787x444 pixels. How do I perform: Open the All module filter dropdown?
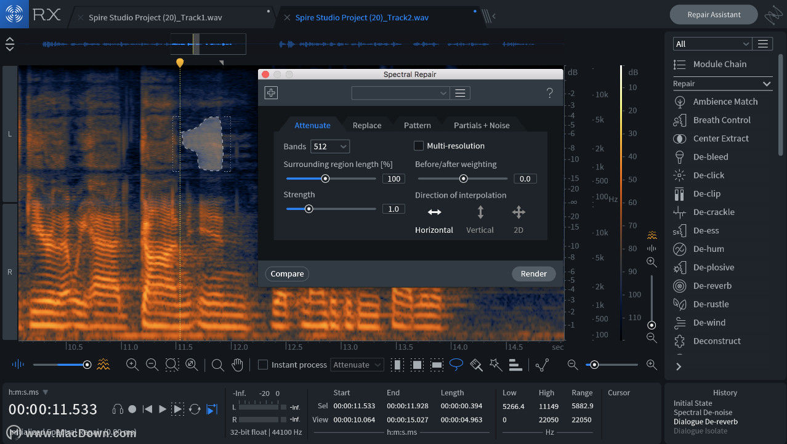tap(712, 44)
